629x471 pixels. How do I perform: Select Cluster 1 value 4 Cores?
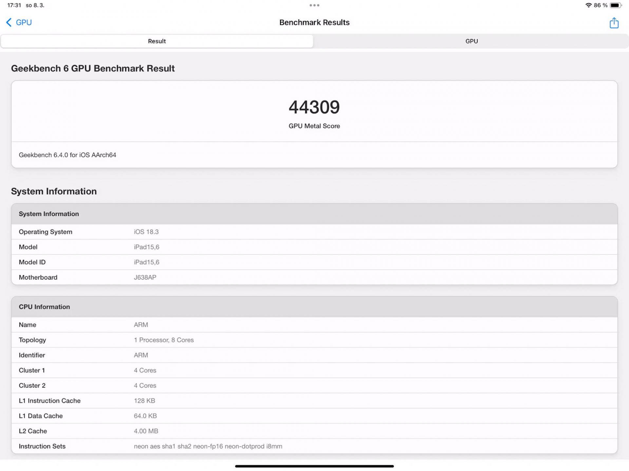tap(145, 370)
